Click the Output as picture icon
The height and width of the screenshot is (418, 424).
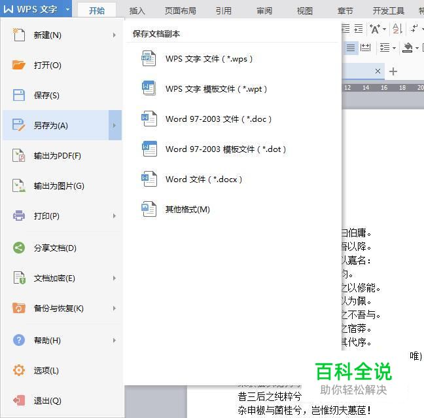click(19, 185)
